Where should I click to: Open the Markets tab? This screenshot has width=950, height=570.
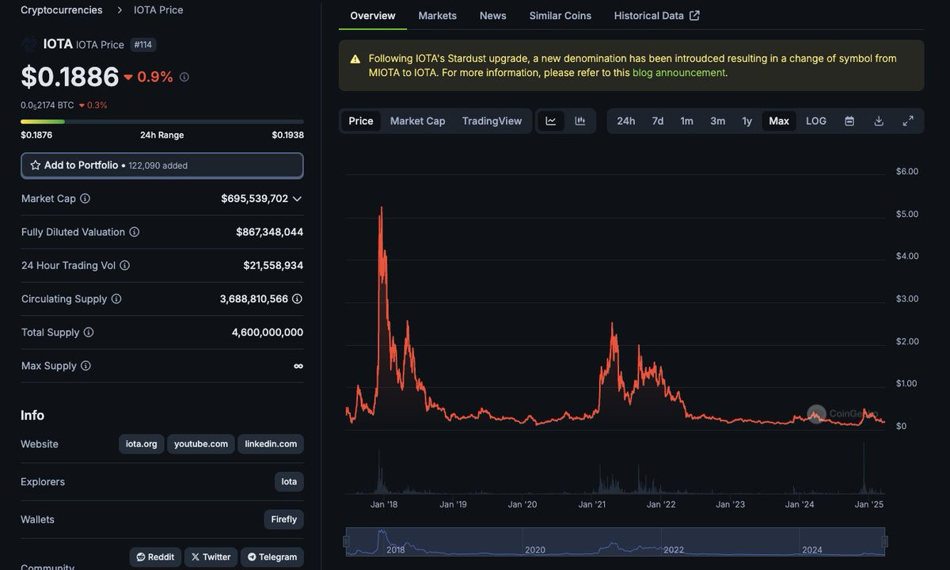pos(438,16)
